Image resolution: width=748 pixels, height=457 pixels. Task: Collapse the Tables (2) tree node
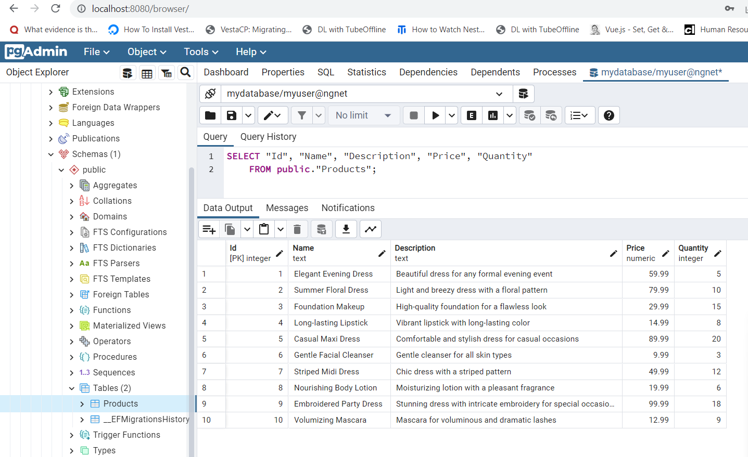(x=72, y=388)
